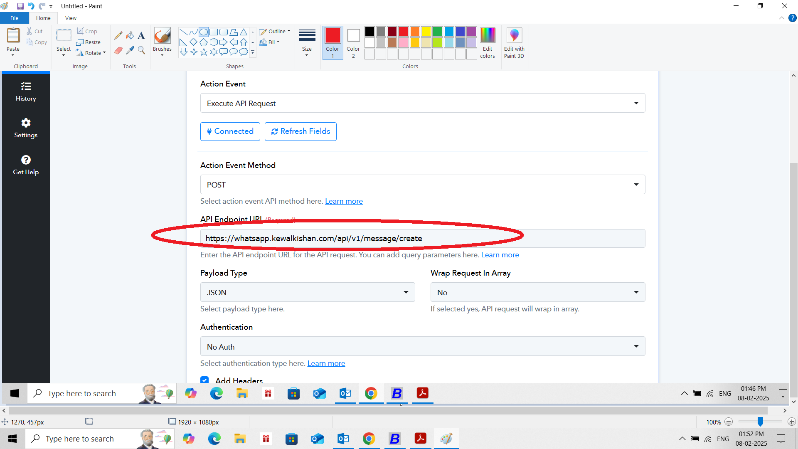Switch to the View tab

(71, 18)
